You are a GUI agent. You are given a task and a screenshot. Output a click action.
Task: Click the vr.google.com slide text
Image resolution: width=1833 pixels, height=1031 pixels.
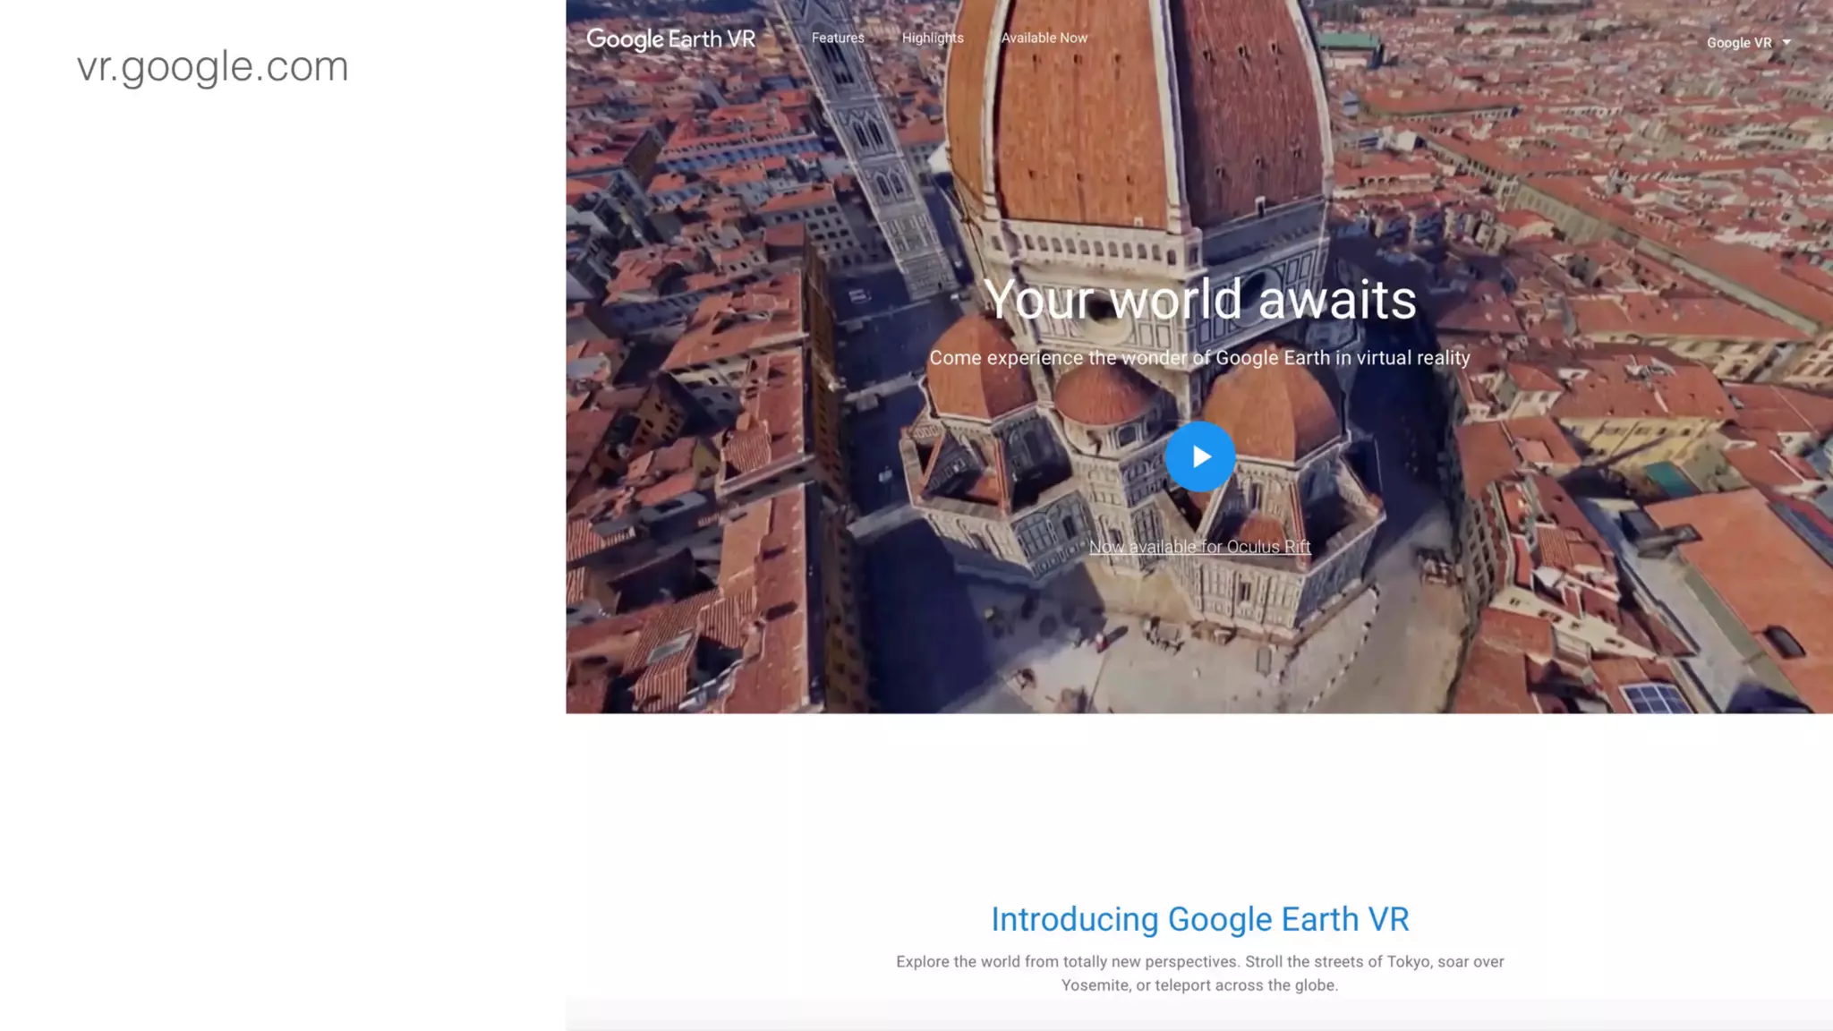pyautogui.click(x=213, y=66)
